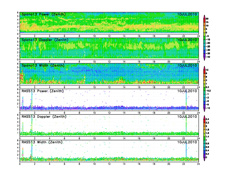Click the '-5' label on the top colorbar
Screen dimensions: 228x176
pyautogui.click(x=207, y=36)
